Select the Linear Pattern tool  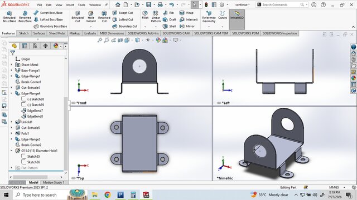[x=156, y=17]
